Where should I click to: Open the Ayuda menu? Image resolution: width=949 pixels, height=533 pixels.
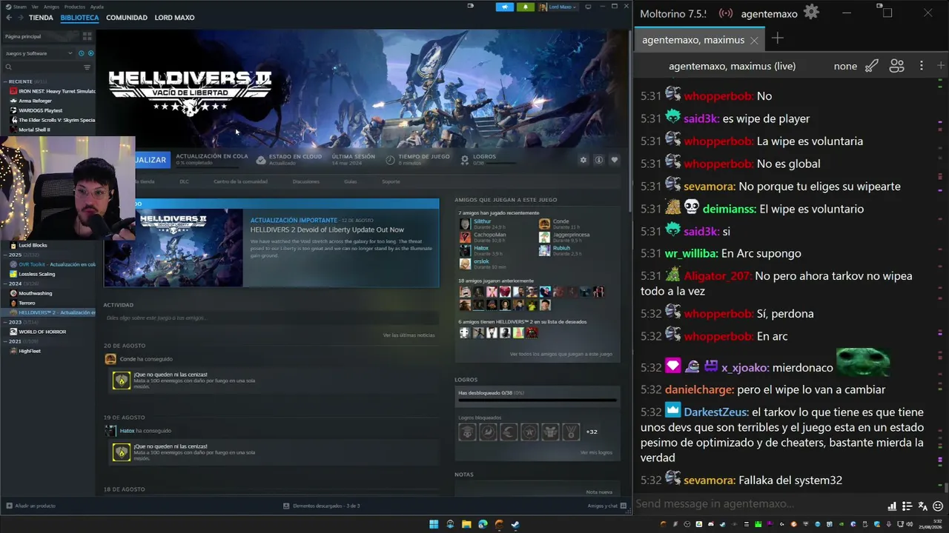click(96, 7)
